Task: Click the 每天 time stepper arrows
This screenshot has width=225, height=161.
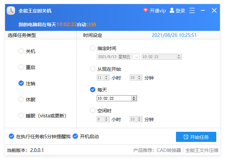Action: coord(134,98)
